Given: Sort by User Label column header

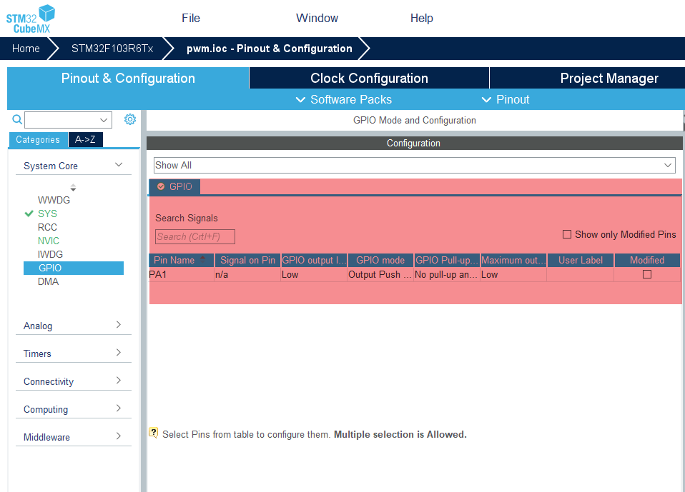Looking at the screenshot, I should click(x=580, y=261).
